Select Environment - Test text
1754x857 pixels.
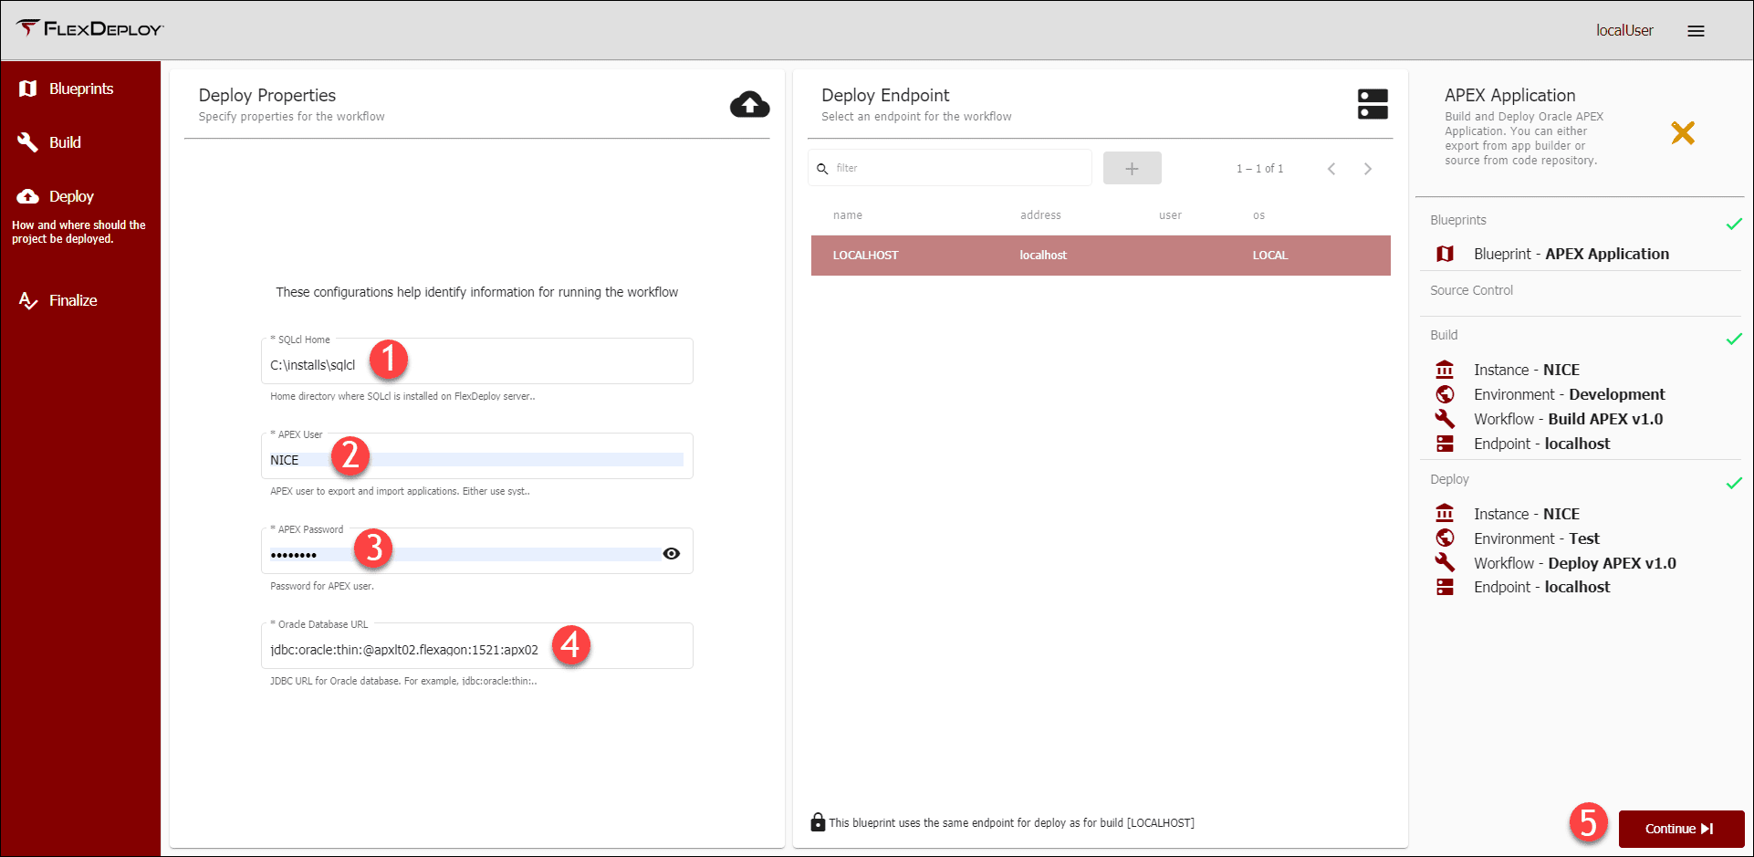click(x=1536, y=538)
